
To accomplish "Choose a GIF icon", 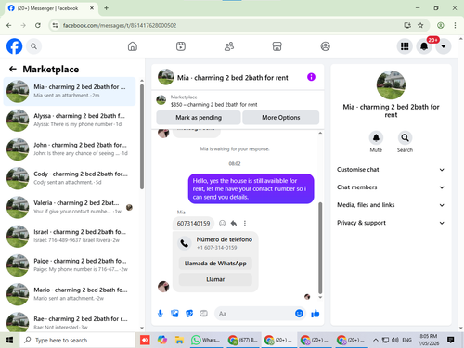I will 203,314.
